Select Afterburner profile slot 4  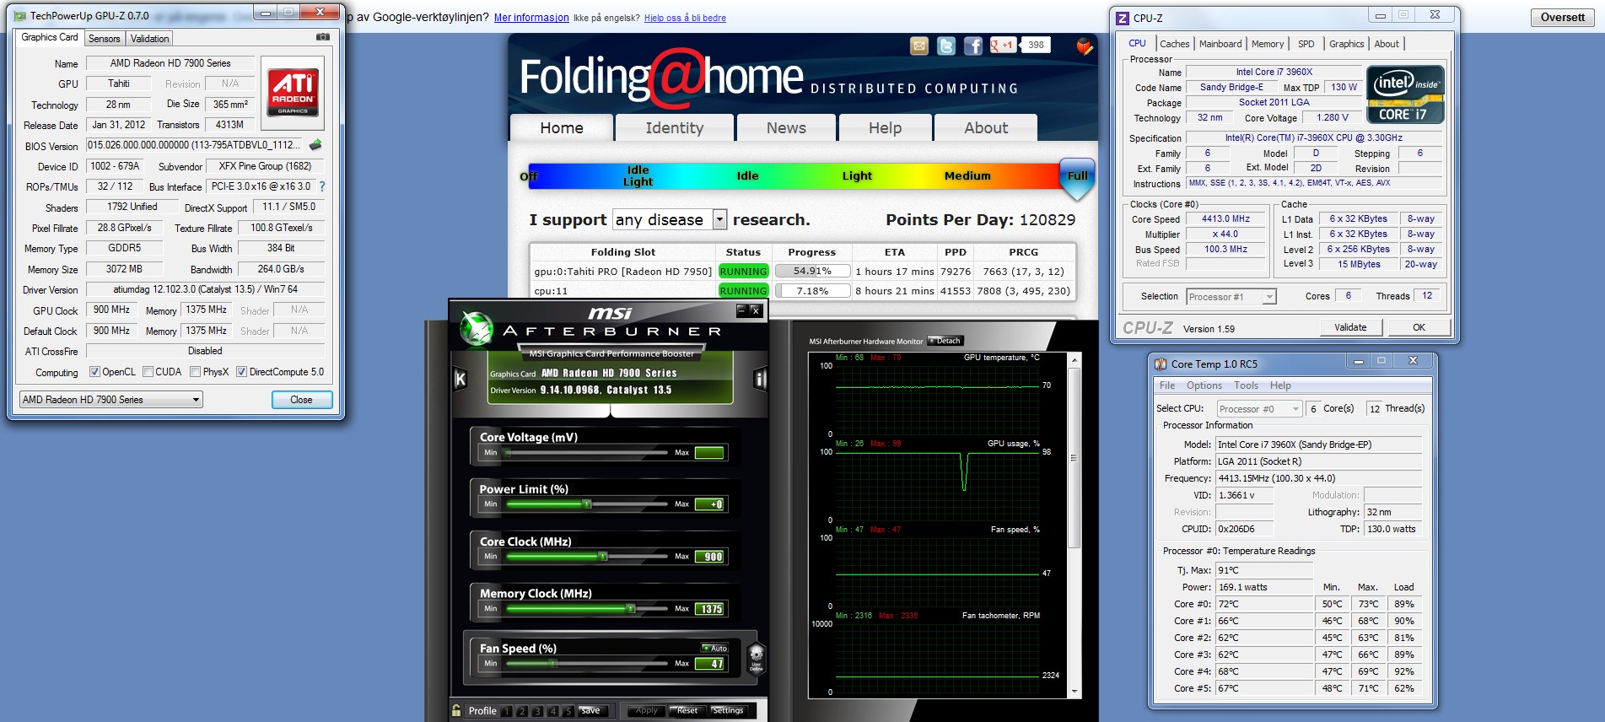[552, 711]
